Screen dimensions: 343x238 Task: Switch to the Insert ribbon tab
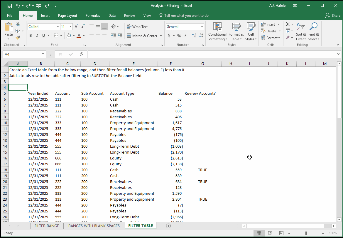click(x=45, y=16)
